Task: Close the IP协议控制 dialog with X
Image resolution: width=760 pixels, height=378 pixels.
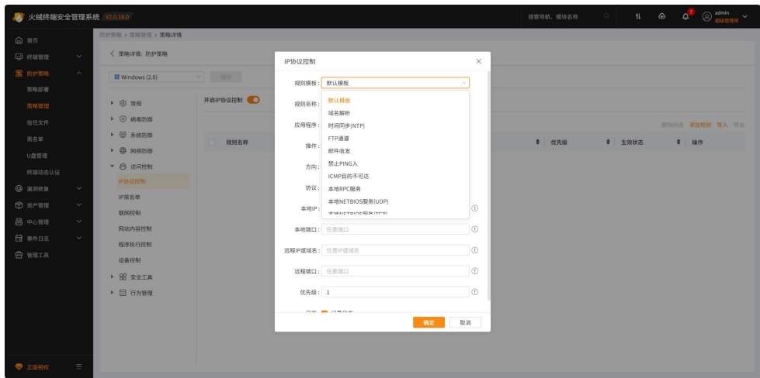Action: click(479, 61)
